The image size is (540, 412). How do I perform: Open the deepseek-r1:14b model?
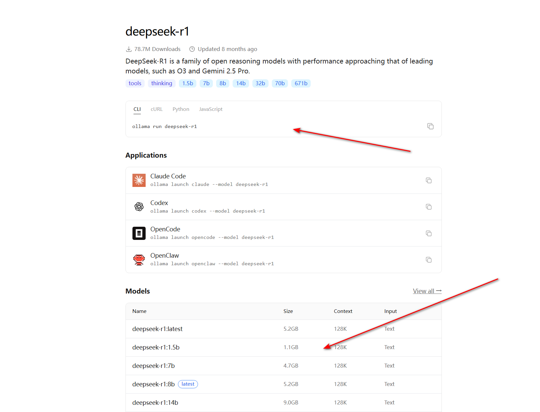pos(155,402)
